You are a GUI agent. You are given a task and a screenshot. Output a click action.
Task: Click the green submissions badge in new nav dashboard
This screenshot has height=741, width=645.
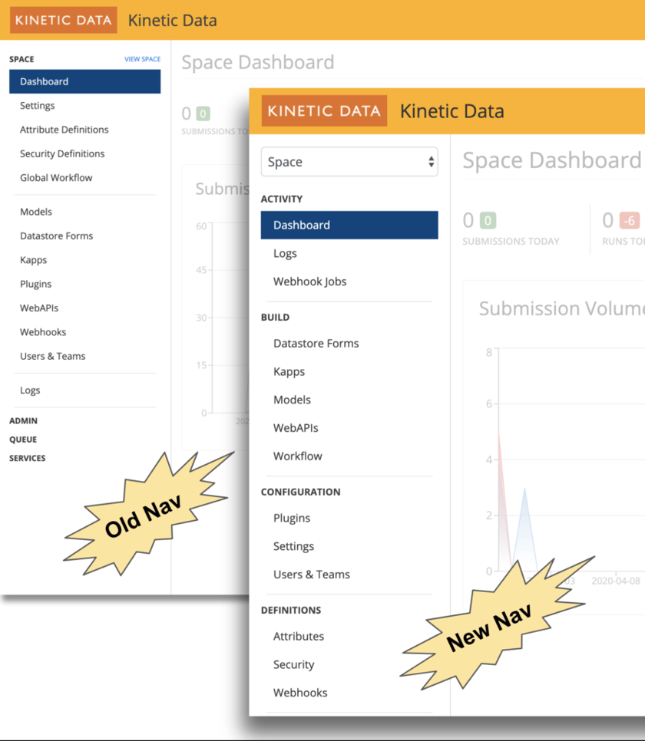click(x=488, y=220)
